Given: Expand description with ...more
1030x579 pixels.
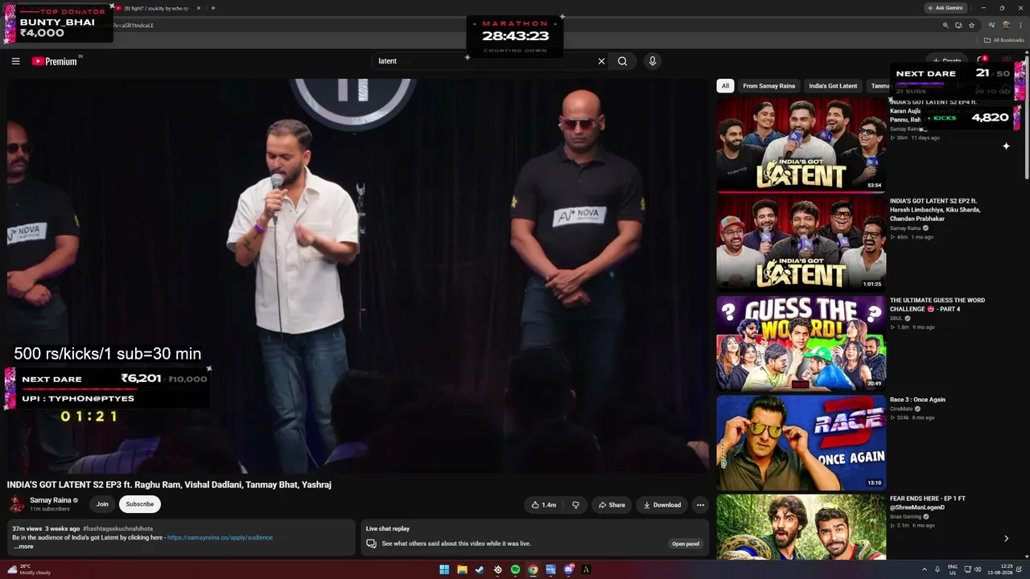Looking at the screenshot, I should (x=23, y=546).
